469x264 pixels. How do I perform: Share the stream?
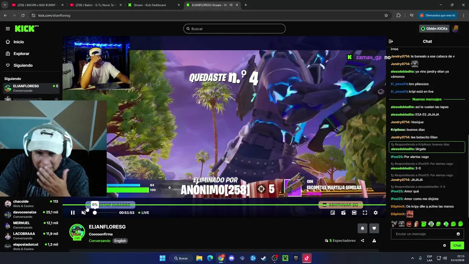click(362, 241)
